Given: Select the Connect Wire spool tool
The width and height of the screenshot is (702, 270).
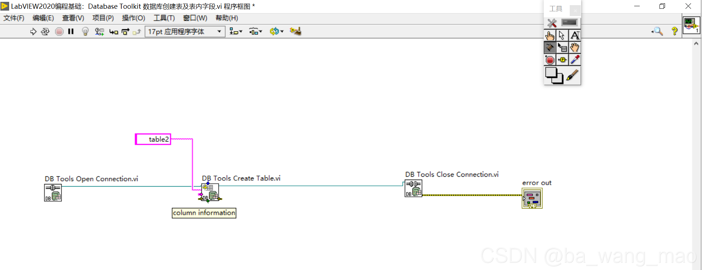Looking at the screenshot, I should (x=550, y=48).
